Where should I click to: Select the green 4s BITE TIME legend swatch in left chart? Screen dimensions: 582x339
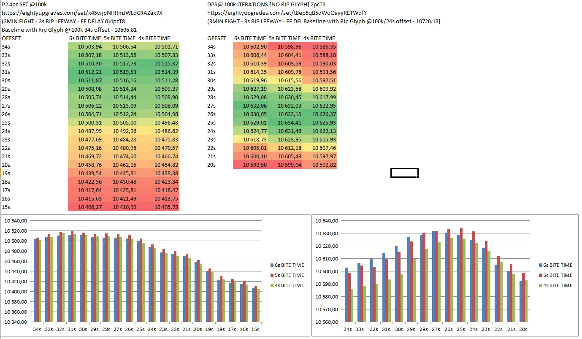[x=272, y=285]
